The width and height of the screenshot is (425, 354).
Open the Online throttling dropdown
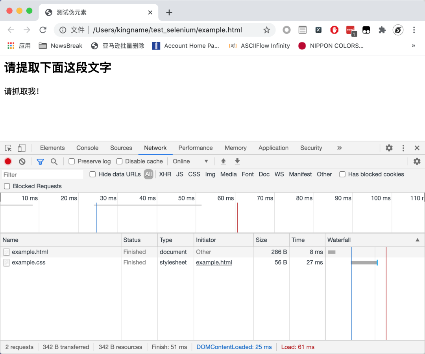[190, 161]
